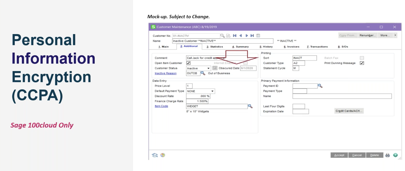Click the Statement Cycle field
Viewport: 405px width, 171px height.
point(296,68)
